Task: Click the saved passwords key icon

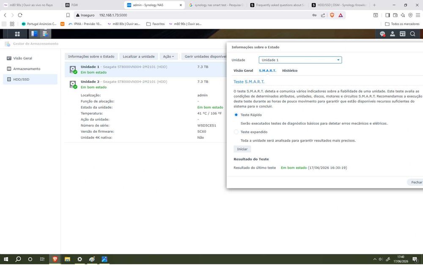Action: (x=314, y=15)
